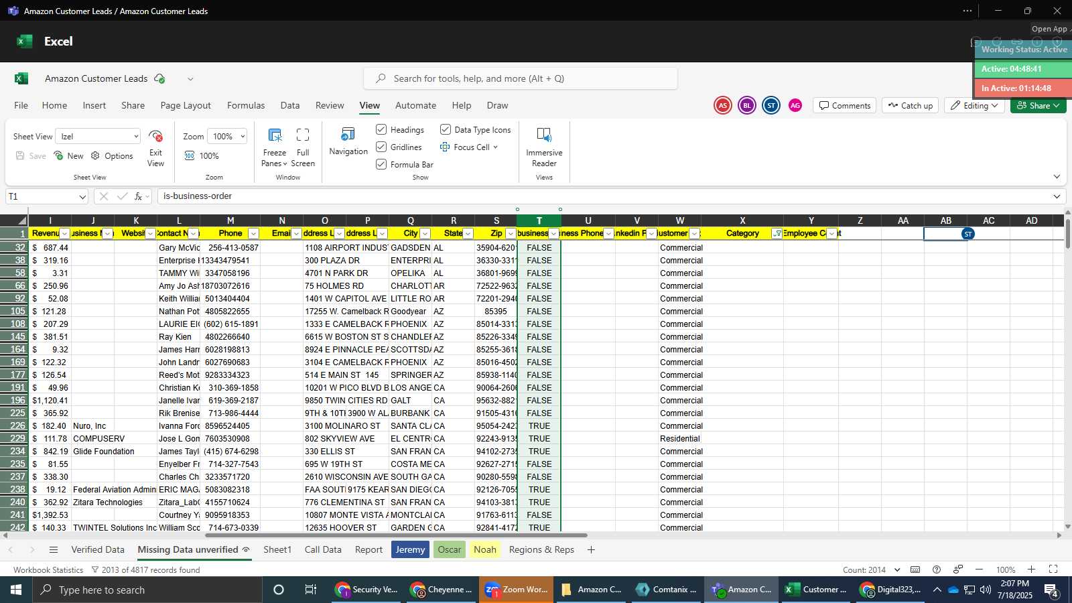1072x603 pixels.
Task: Open the Navigation pane icon
Action: pyautogui.click(x=348, y=135)
